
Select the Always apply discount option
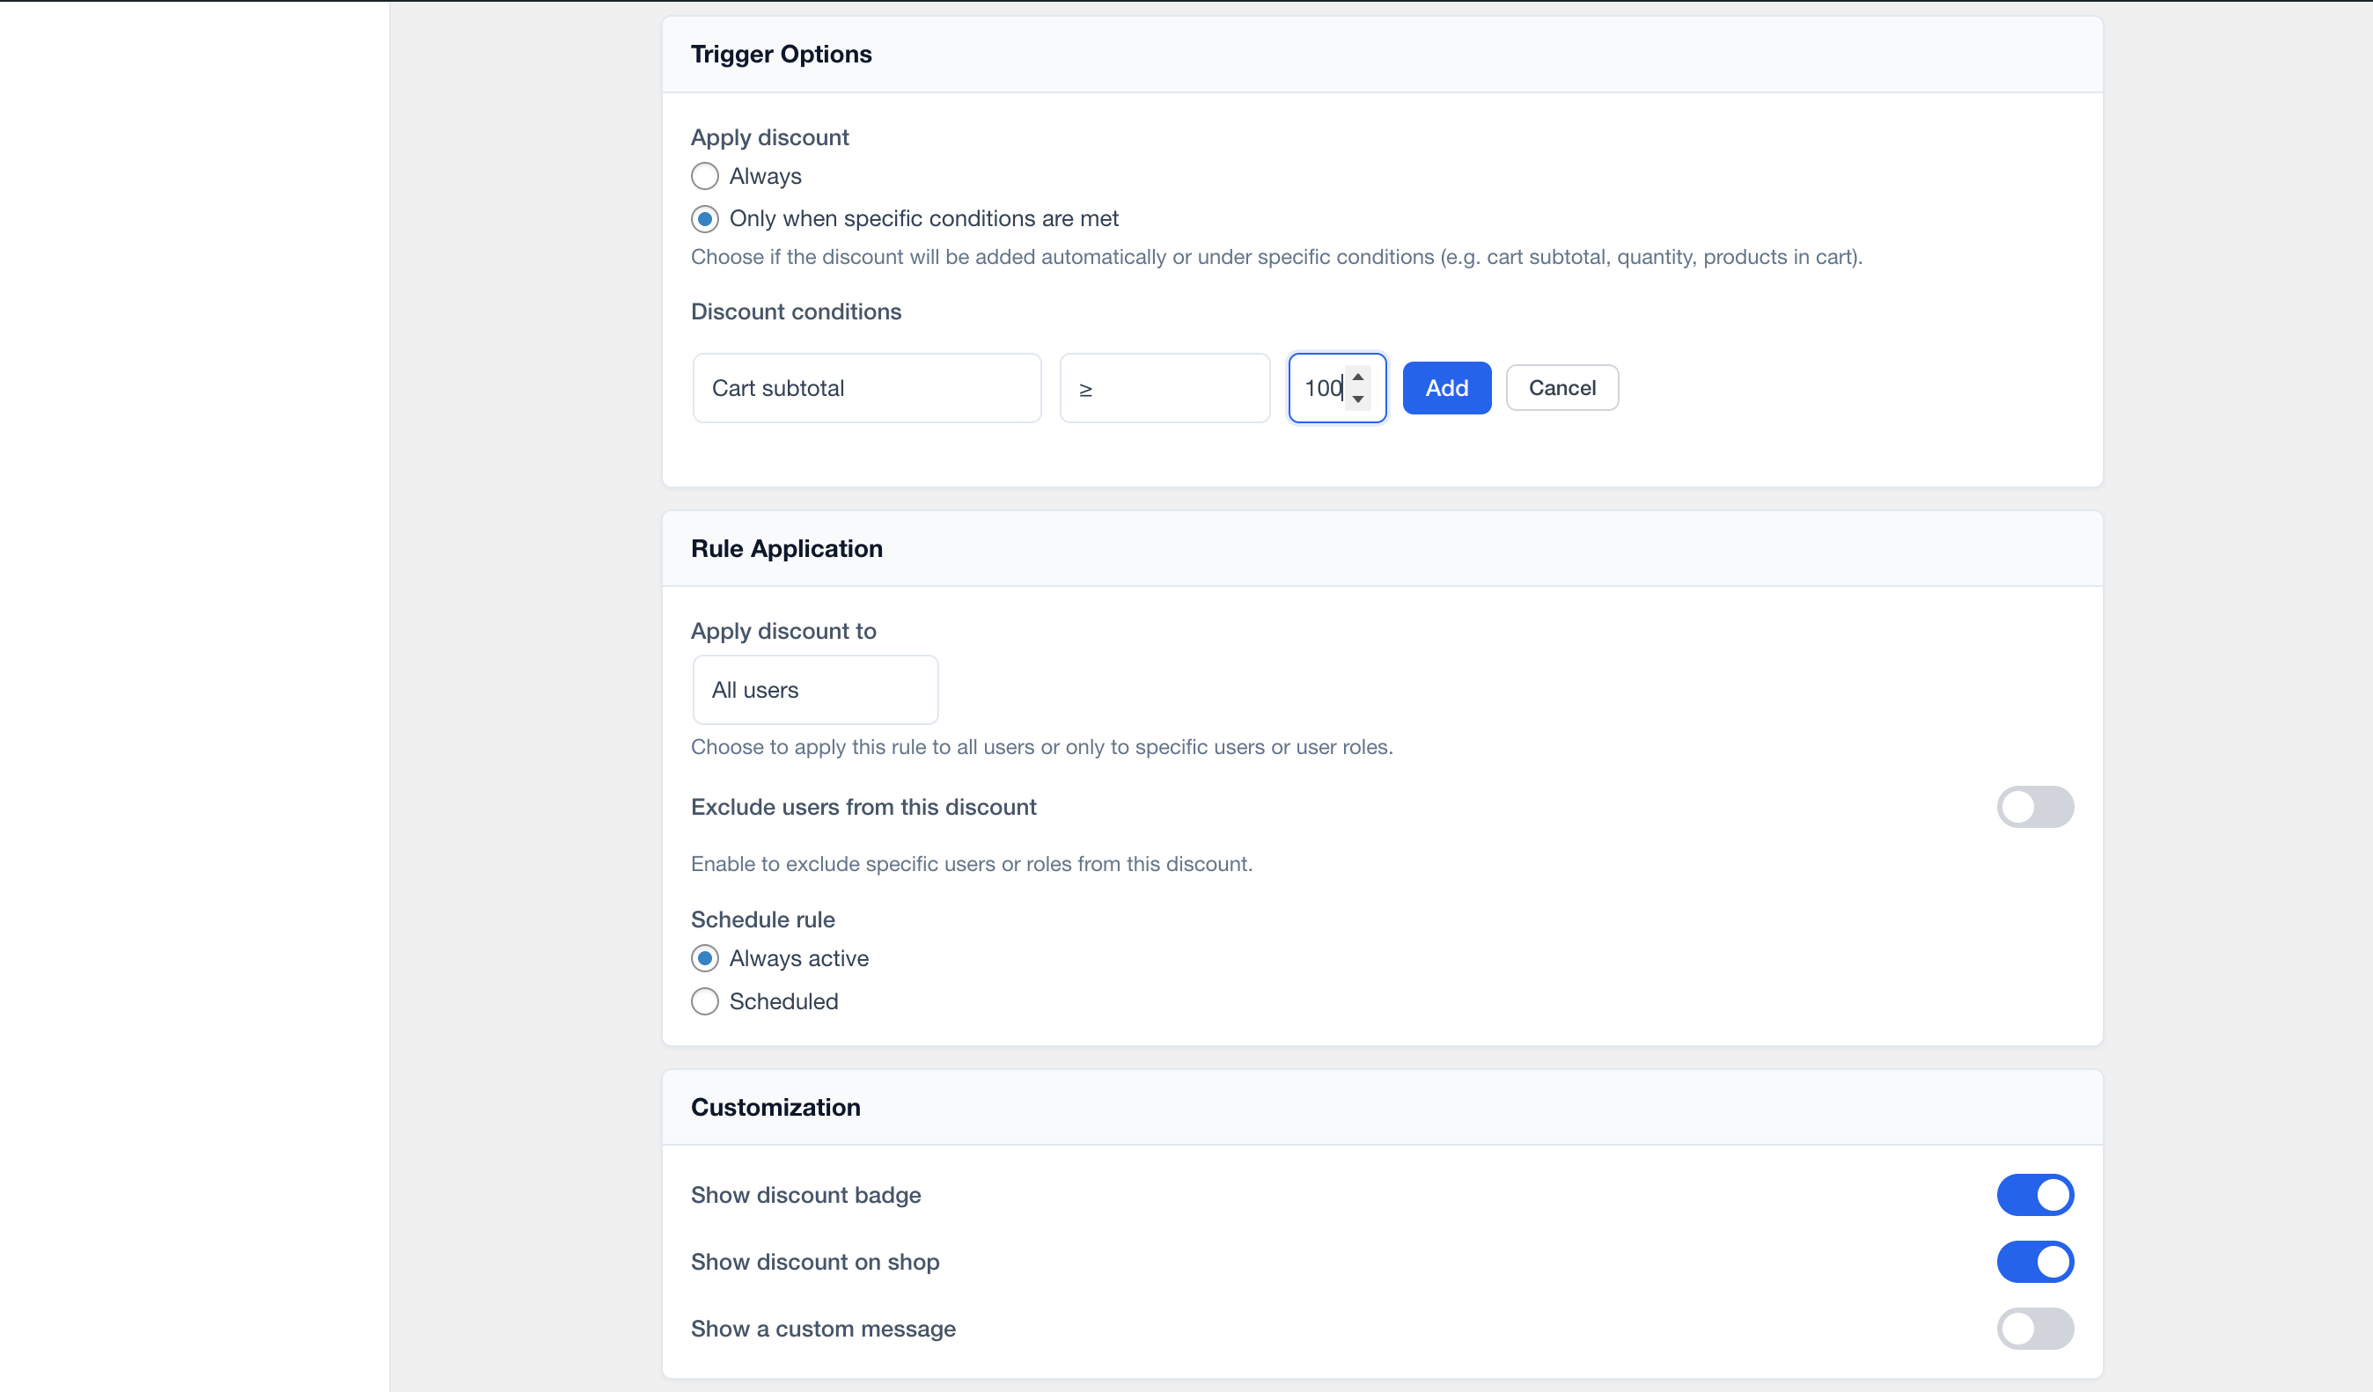pos(704,176)
